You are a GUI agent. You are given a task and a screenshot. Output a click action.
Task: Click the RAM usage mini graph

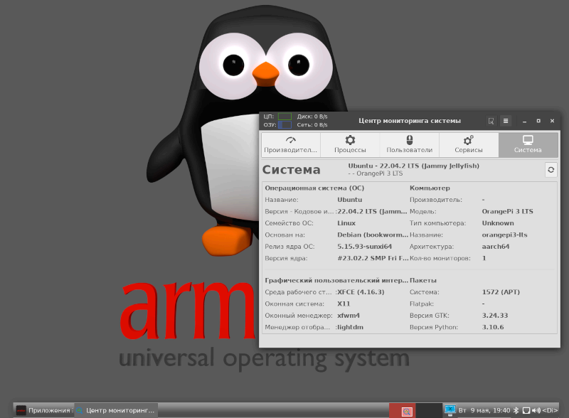point(284,125)
